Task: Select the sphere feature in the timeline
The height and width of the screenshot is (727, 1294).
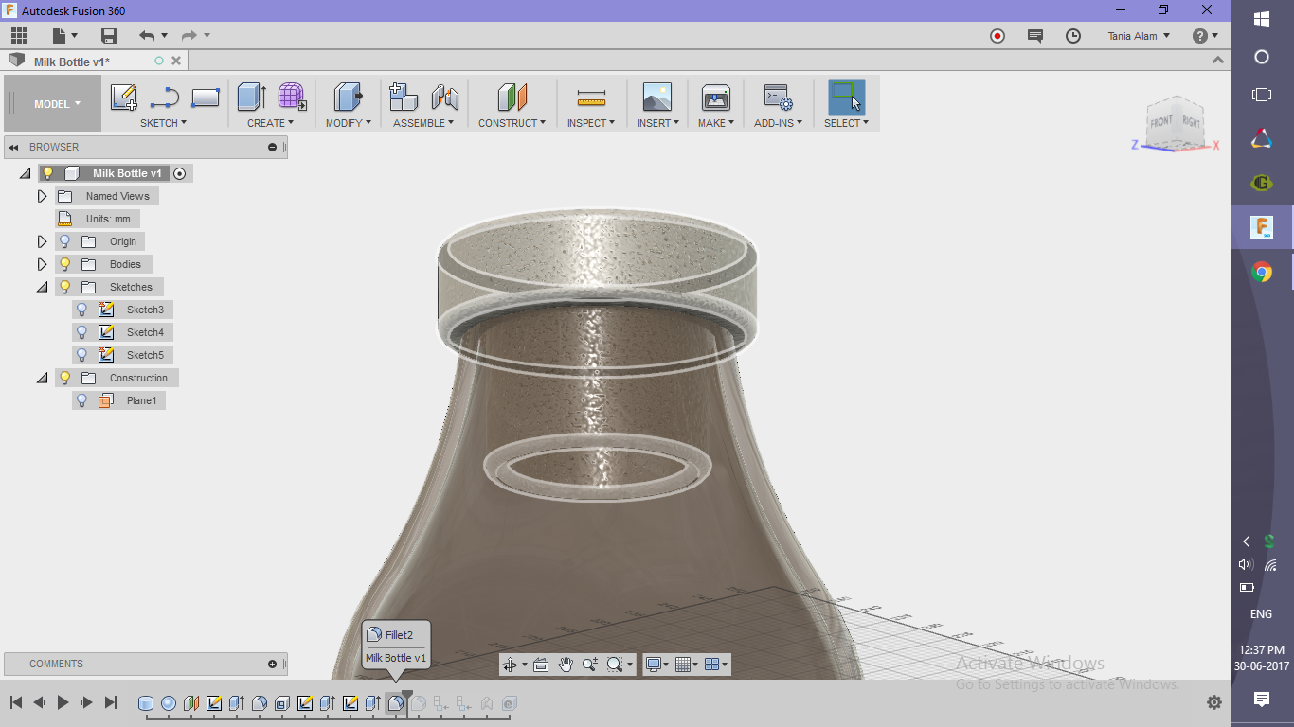Action: coord(169,703)
